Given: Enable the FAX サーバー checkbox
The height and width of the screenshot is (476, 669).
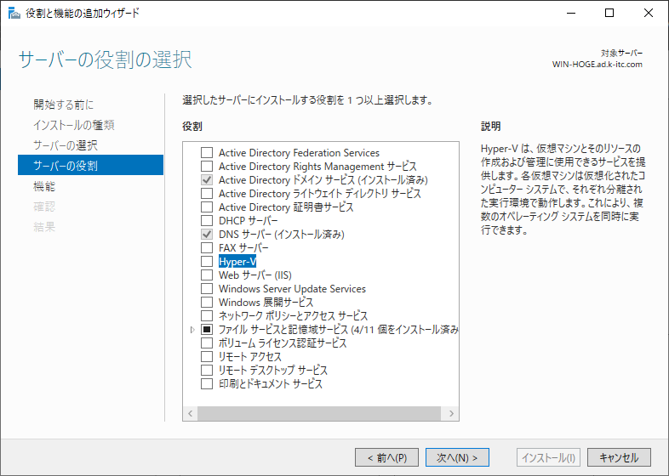Looking at the screenshot, I should [207, 248].
